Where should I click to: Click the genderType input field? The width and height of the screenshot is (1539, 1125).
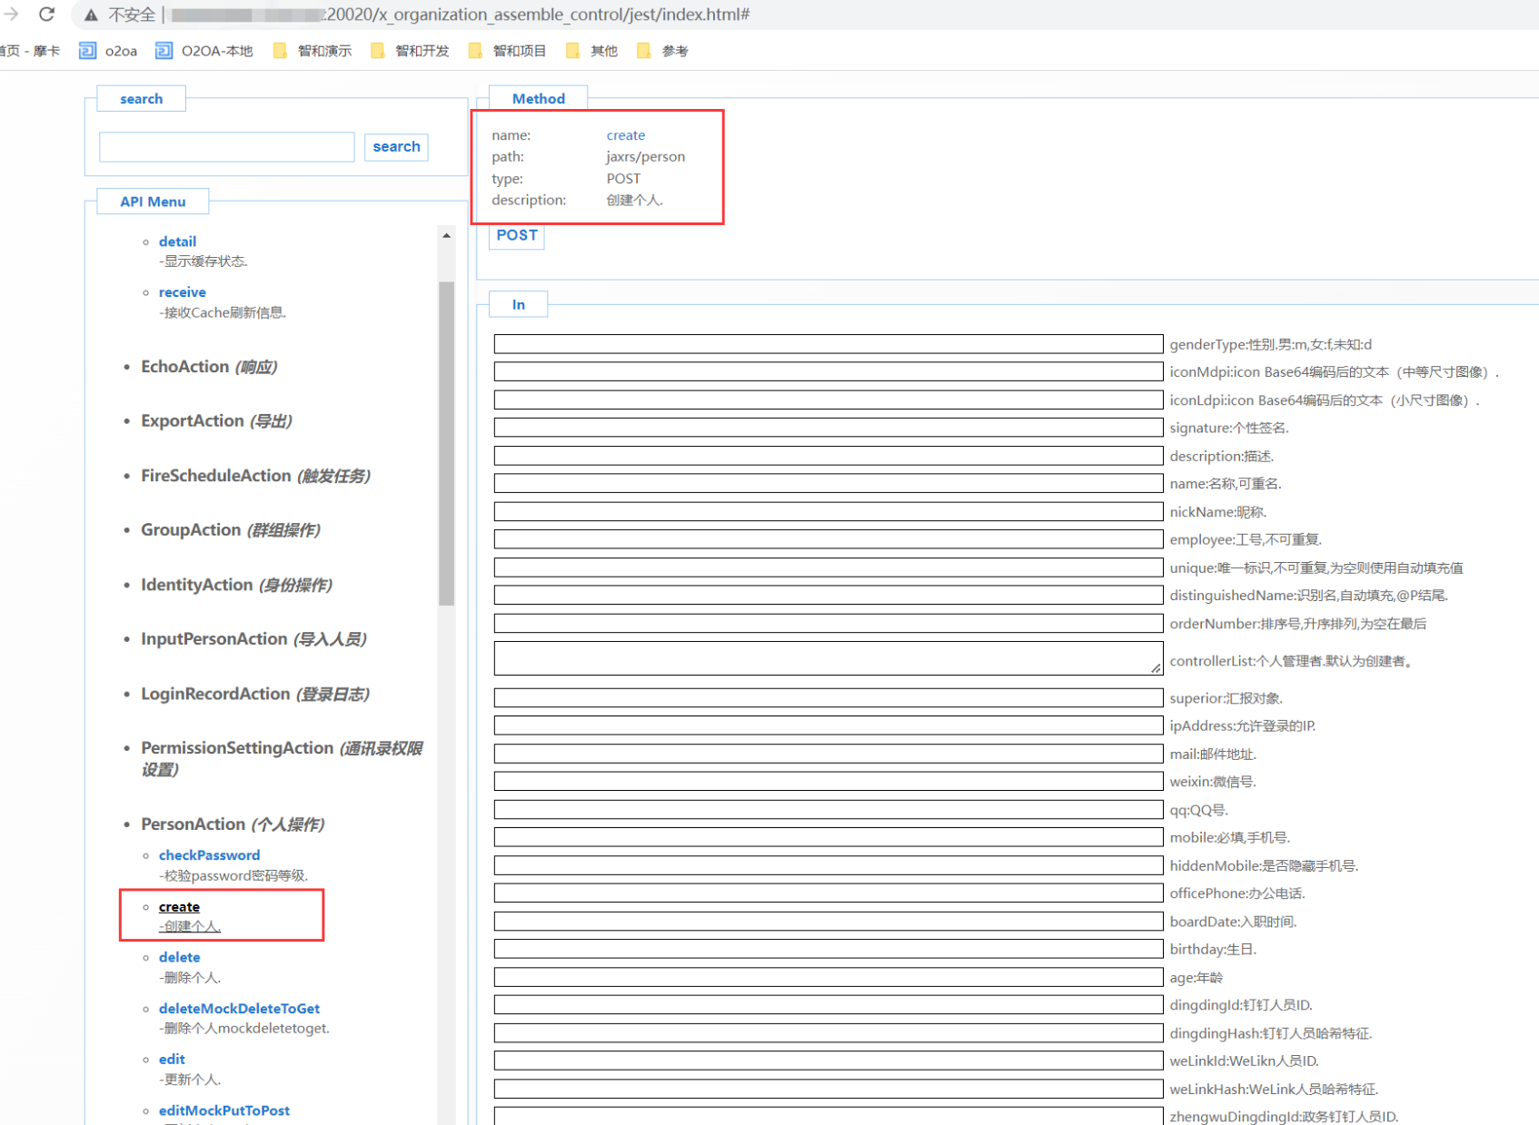[828, 344]
